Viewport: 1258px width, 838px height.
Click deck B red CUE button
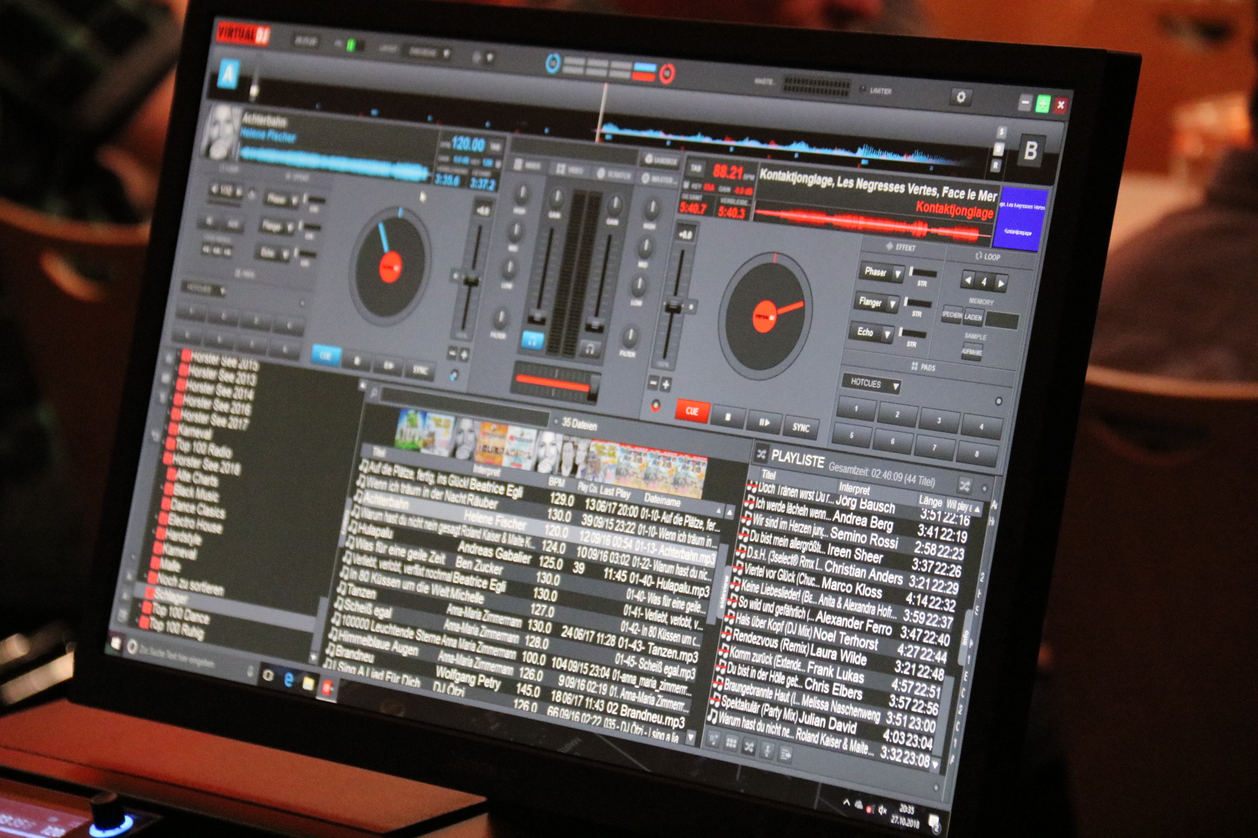point(691,410)
